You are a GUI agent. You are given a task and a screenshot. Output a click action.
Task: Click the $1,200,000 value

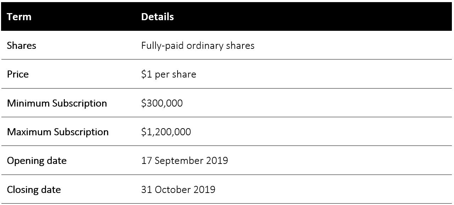pos(166,132)
